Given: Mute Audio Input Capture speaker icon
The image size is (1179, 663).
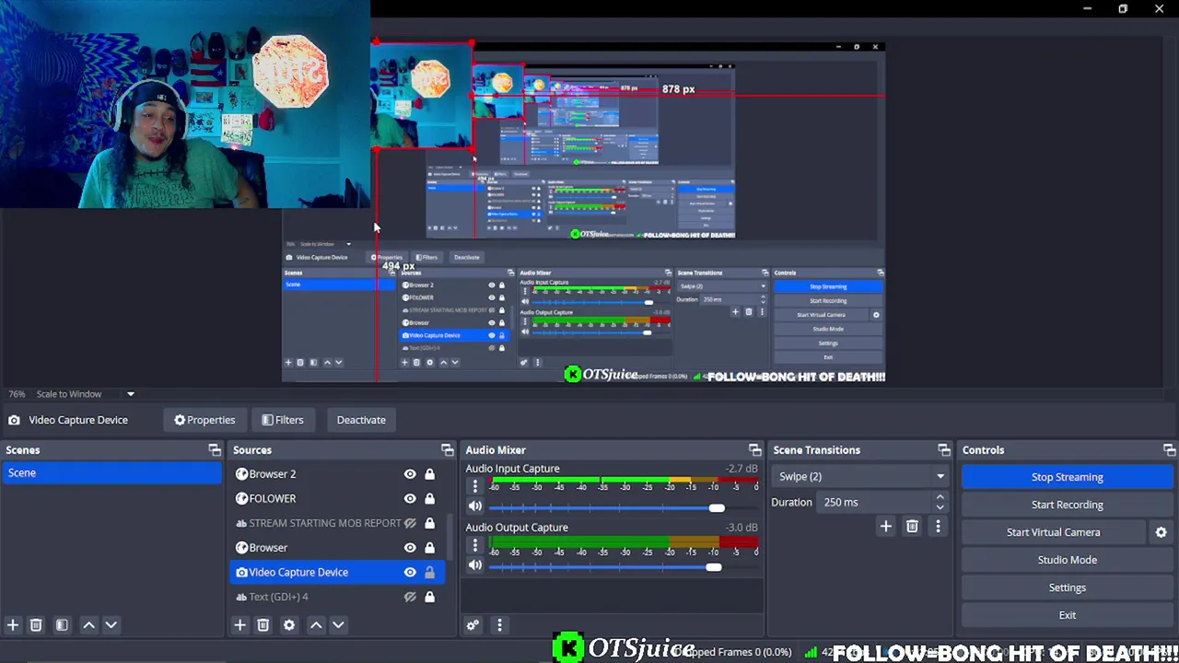Looking at the screenshot, I should tap(475, 506).
